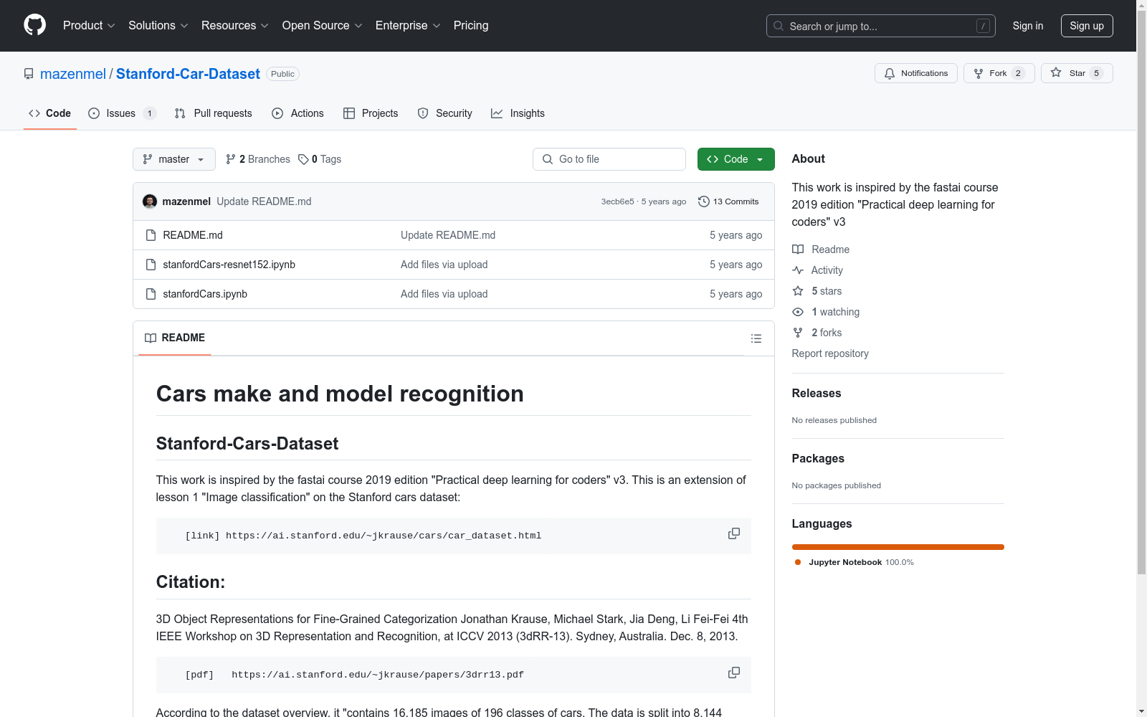Open the Actions tab

[x=298, y=113]
